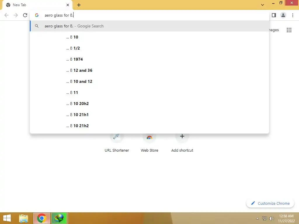Select the New Tab tab
This screenshot has height=224, width=299.
(37, 5)
